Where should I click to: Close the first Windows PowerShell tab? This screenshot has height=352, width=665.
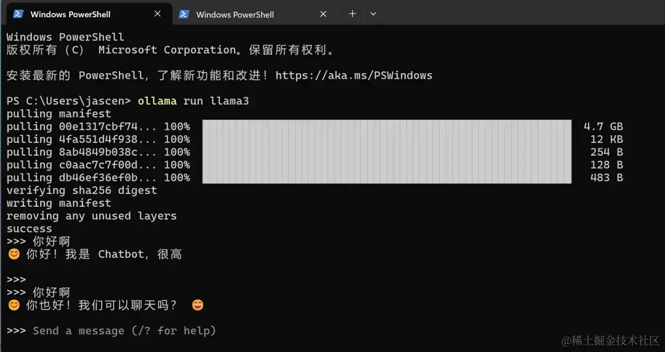click(158, 14)
